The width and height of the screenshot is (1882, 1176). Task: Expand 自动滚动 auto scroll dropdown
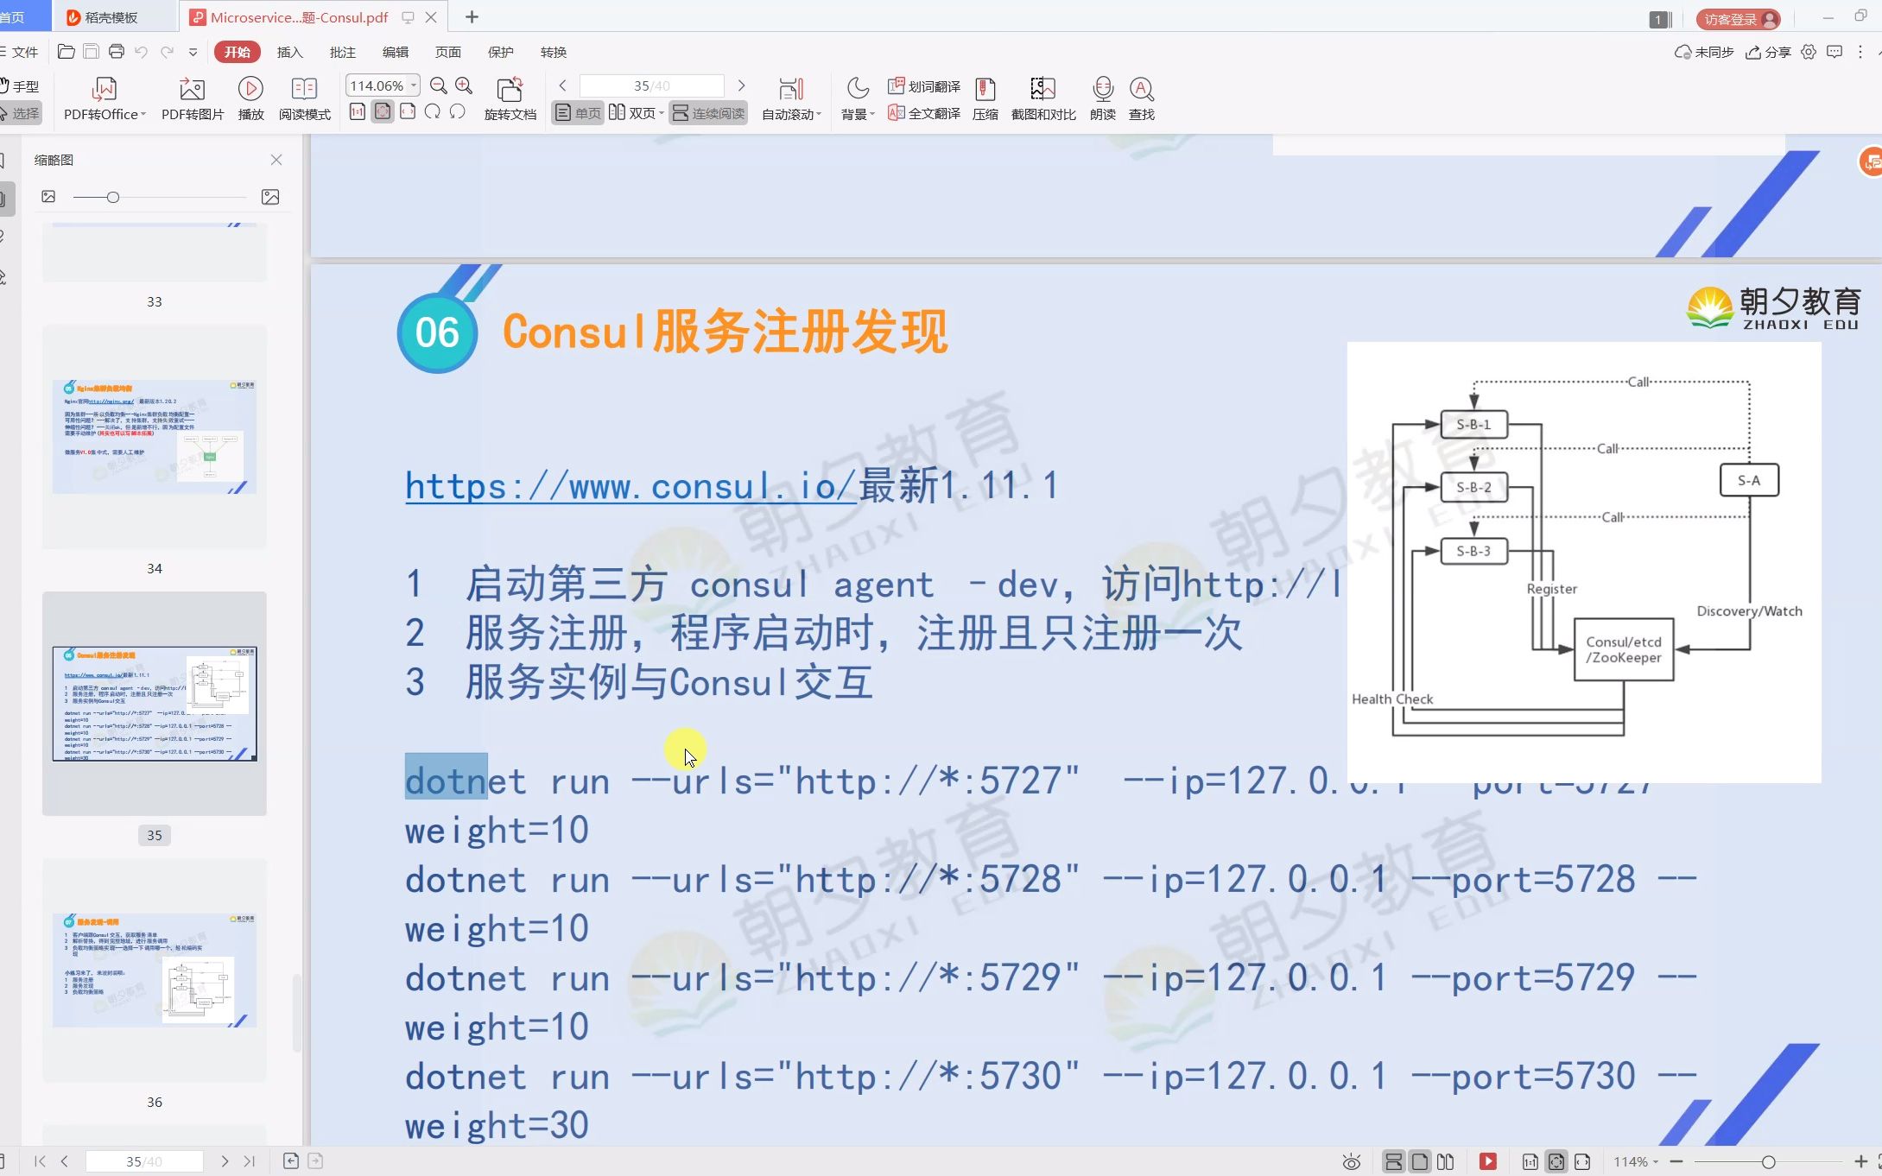(819, 114)
